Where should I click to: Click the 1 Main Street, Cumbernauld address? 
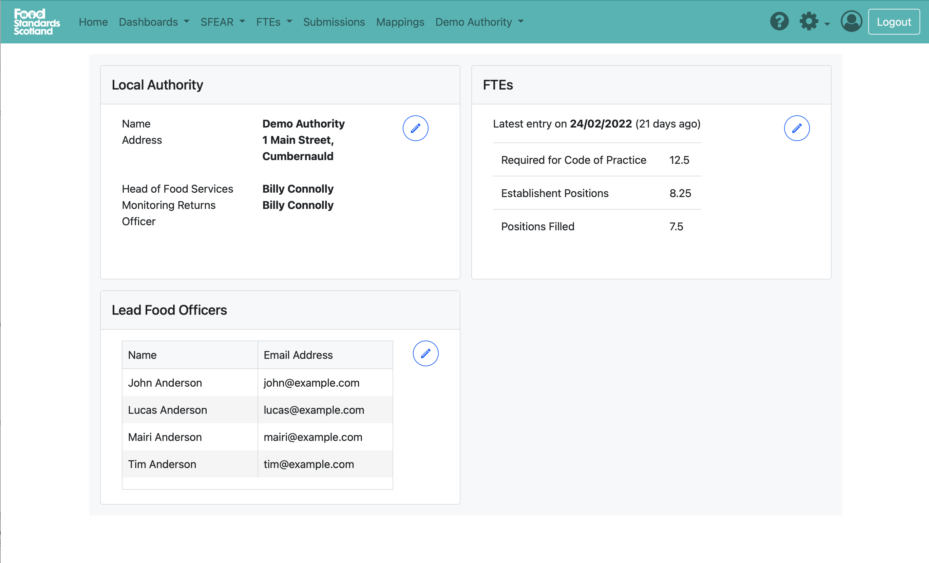(x=298, y=148)
